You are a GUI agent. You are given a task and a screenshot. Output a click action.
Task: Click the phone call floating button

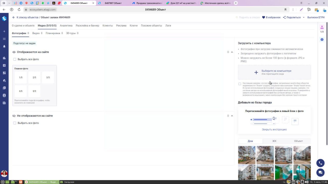click(320, 163)
